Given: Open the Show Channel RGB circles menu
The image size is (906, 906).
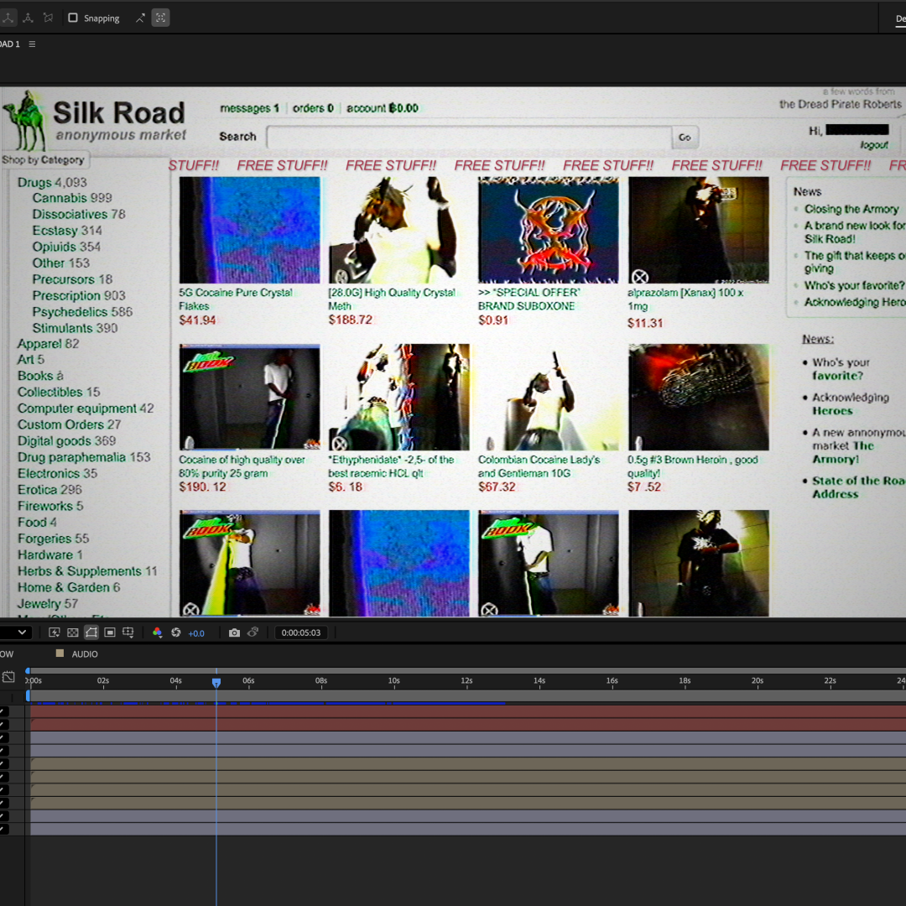Looking at the screenshot, I should [x=157, y=633].
